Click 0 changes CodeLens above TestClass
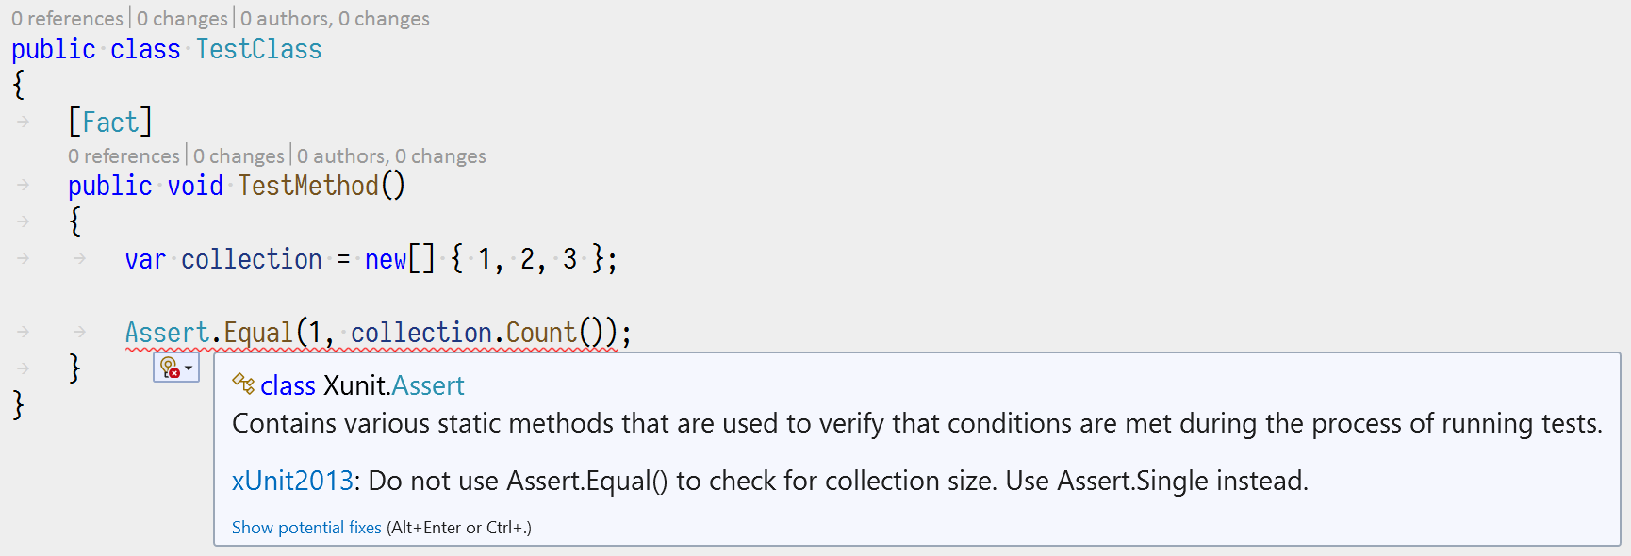Viewport: 1631px width, 556px height. coord(184,18)
